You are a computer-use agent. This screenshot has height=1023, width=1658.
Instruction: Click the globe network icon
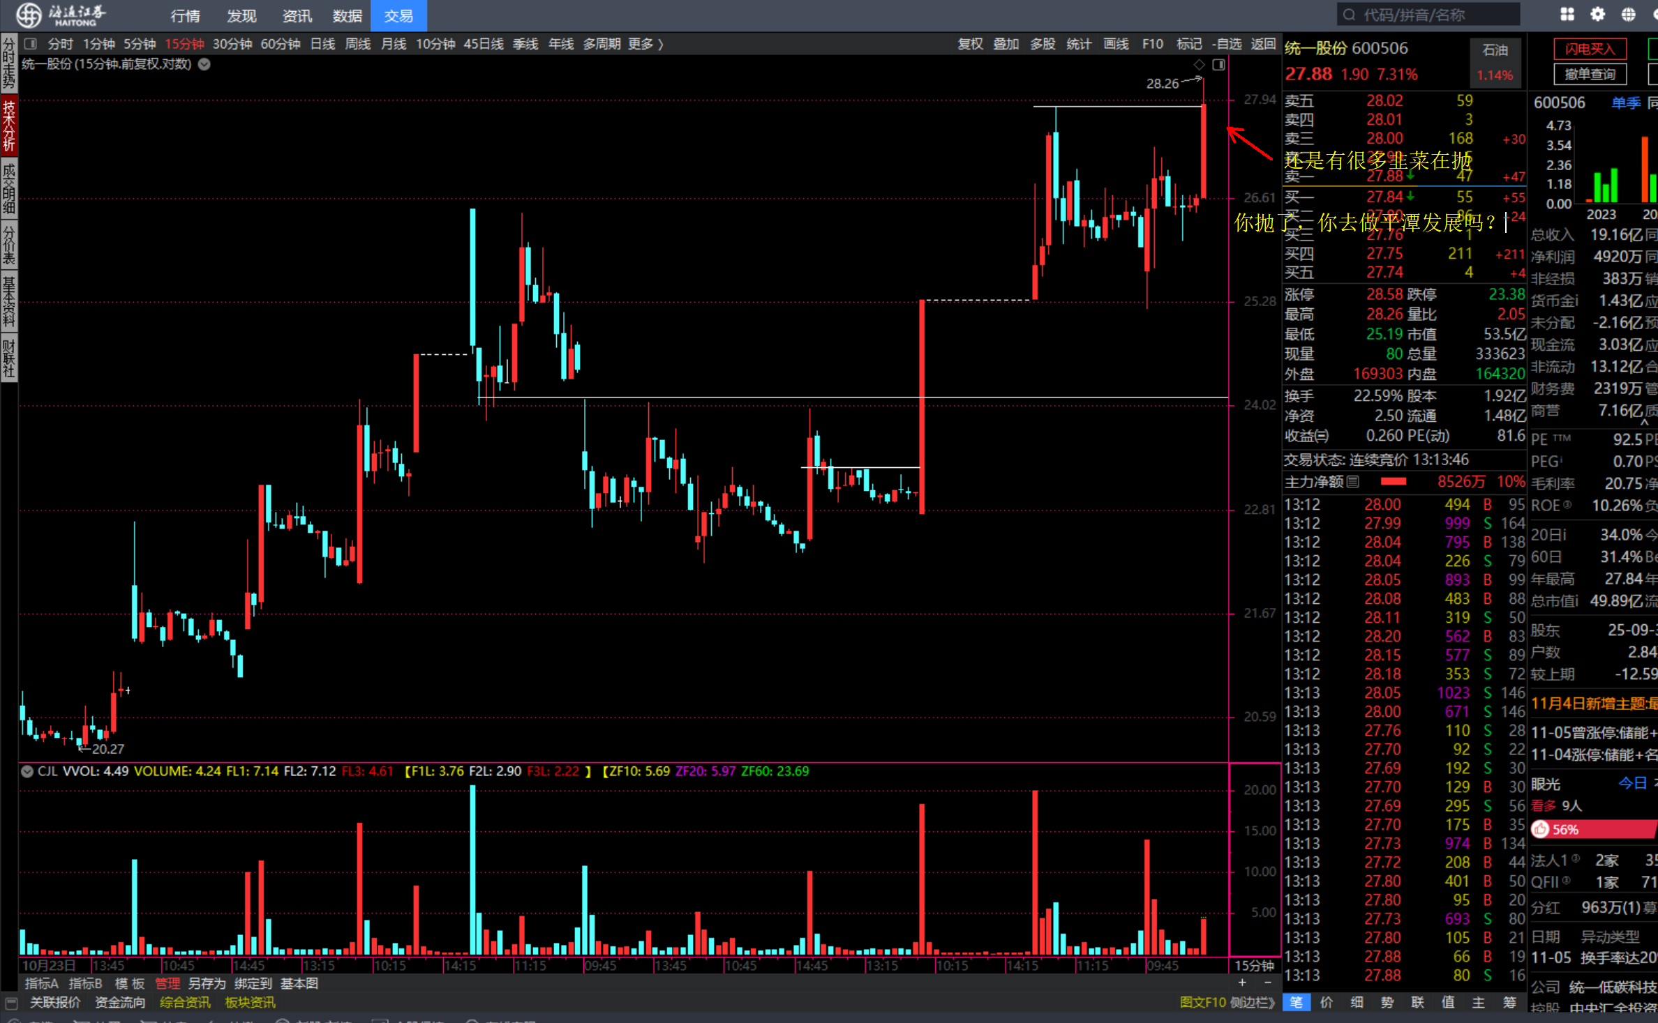tap(1628, 15)
